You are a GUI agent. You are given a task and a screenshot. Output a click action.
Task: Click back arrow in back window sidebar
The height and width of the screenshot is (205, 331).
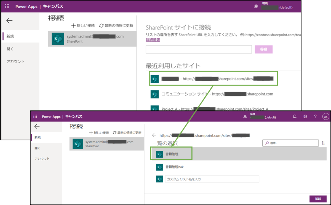9,20
